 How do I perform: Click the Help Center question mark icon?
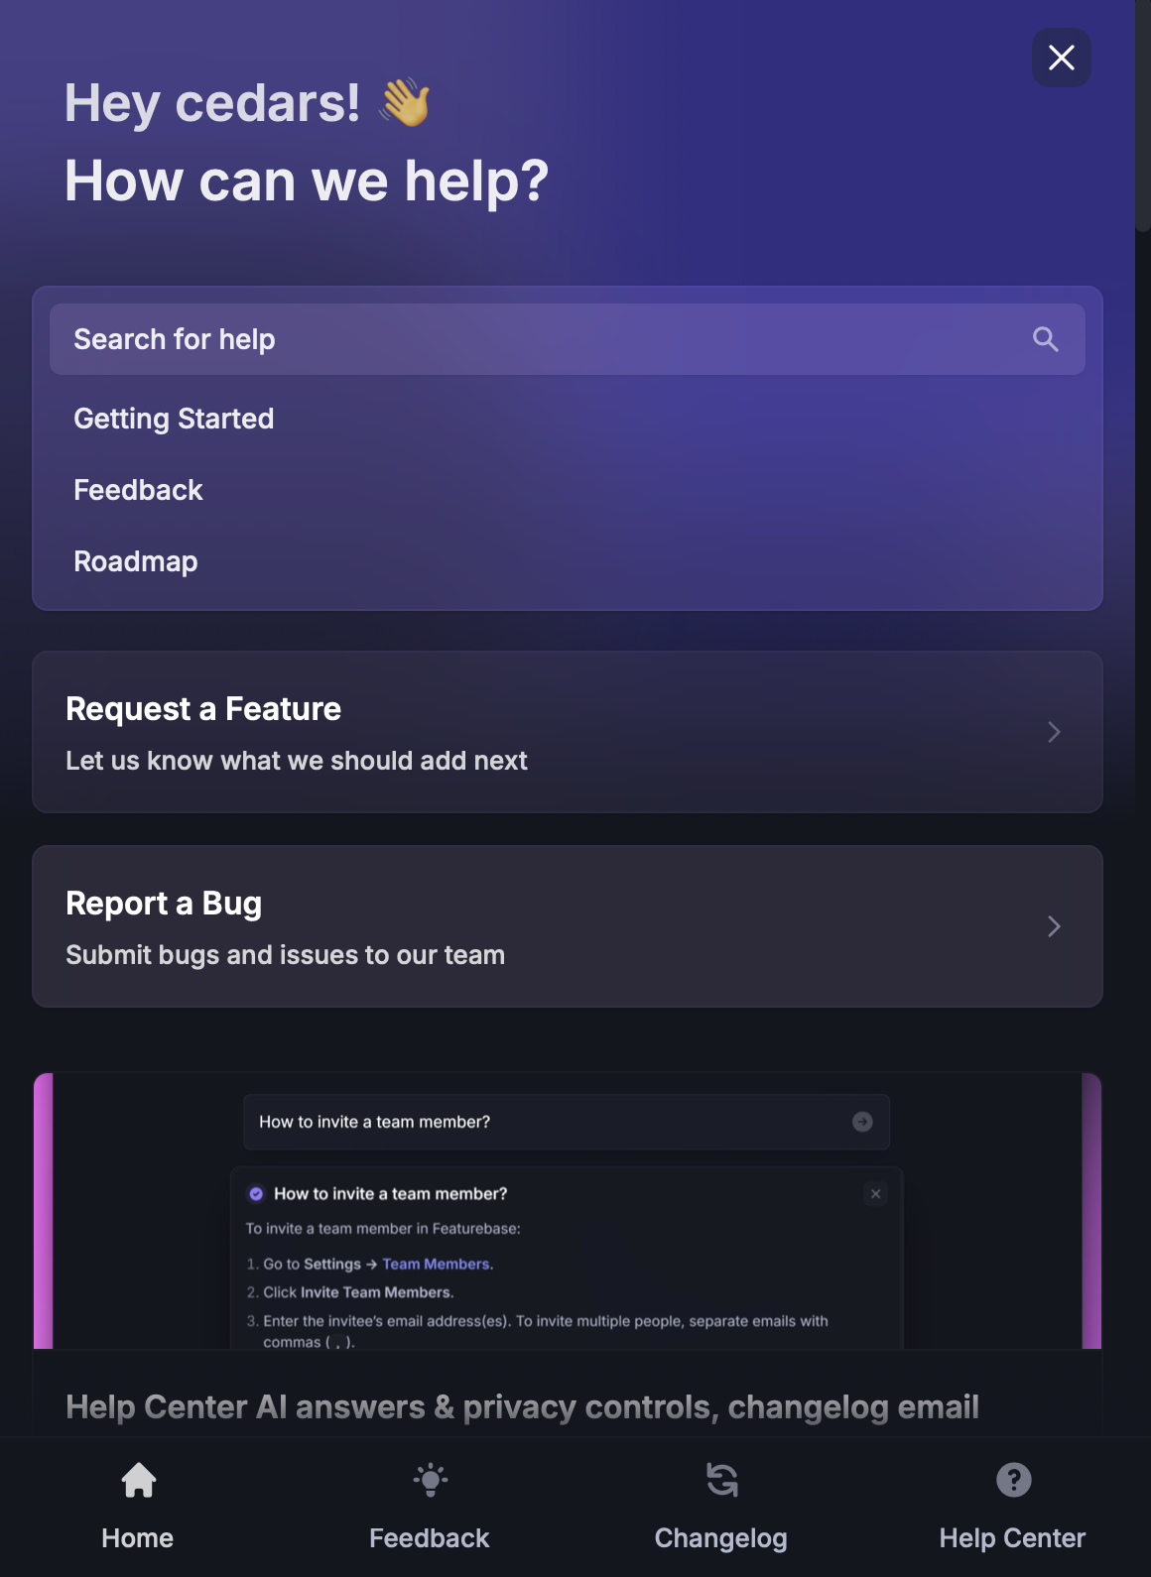(x=1013, y=1480)
